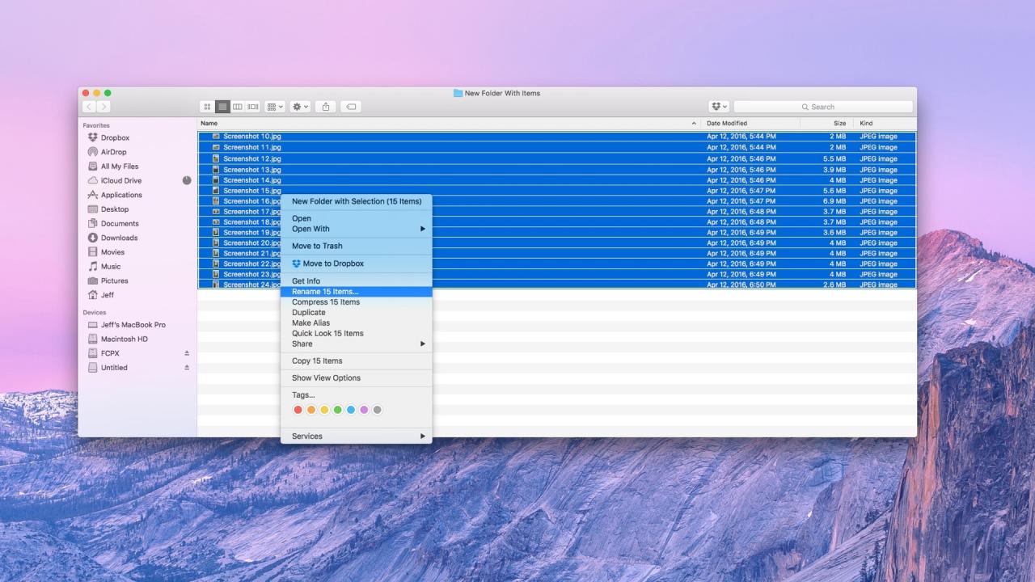This screenshot has width=1035, height=582.
Task: Click New Folder with Selection (15 Items)
Action: 357,200
